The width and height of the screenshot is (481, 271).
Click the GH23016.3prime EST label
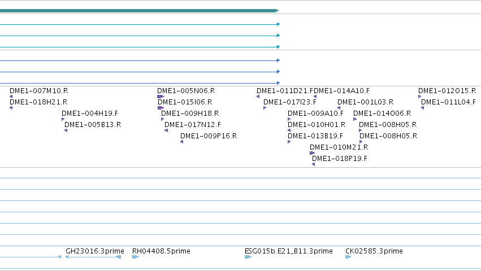click(x=95, y=251)
